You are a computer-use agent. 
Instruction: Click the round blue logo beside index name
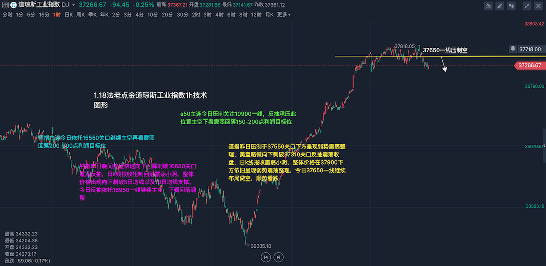[x=13, y=5]
